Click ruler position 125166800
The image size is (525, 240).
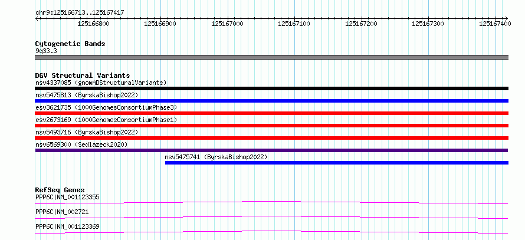click(93, 24)
